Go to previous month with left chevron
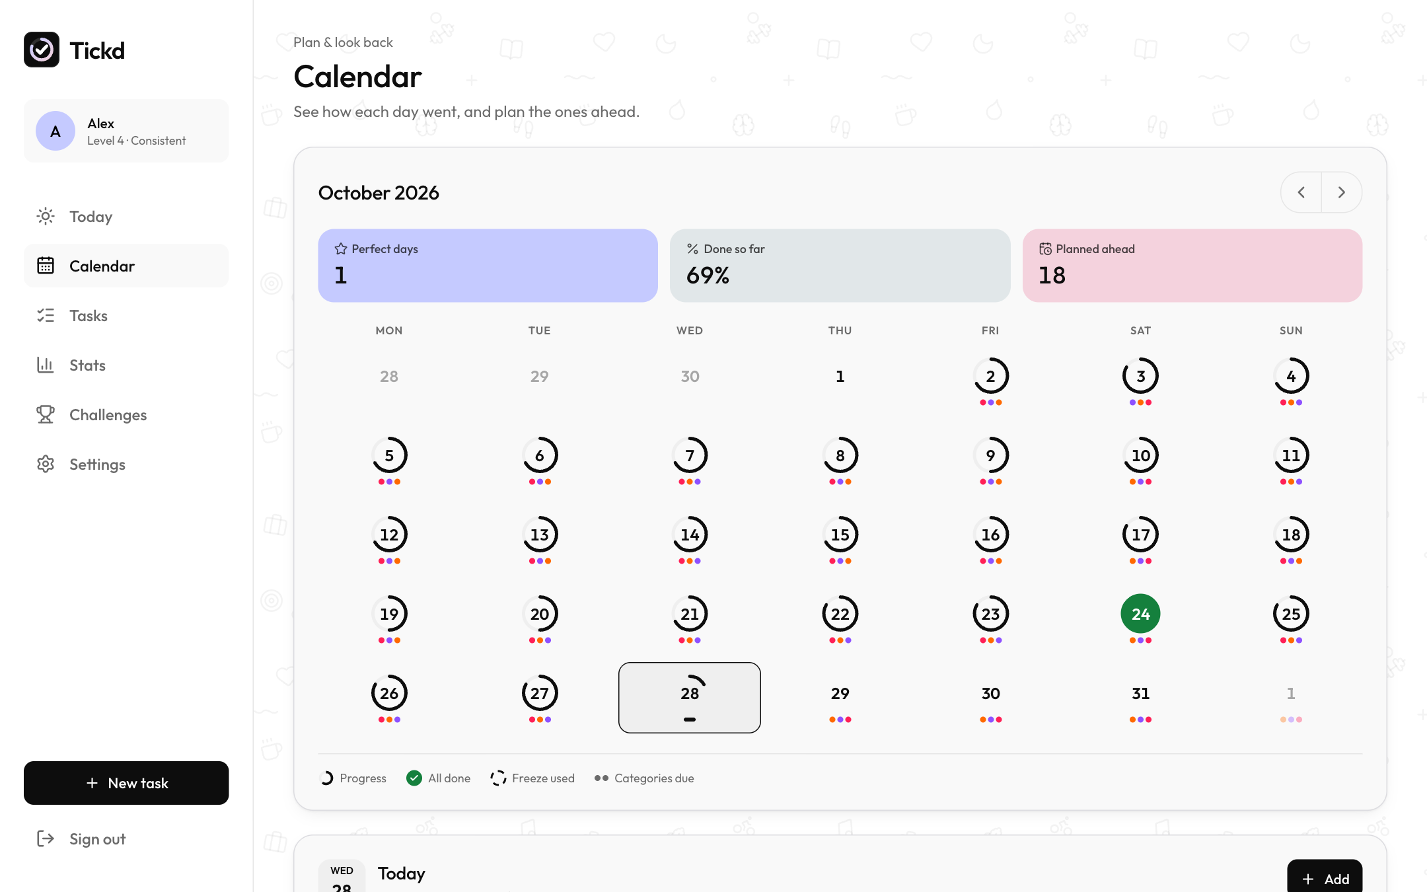Image resolution: width=1427 pixels, height=892 pixels. pyautogui.click(x=1301, y=192)
